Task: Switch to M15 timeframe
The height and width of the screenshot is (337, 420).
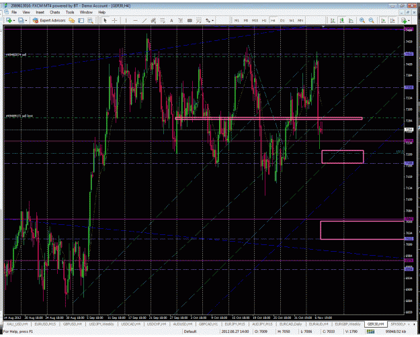Action: pyautogui.click(x=255, y=20)
